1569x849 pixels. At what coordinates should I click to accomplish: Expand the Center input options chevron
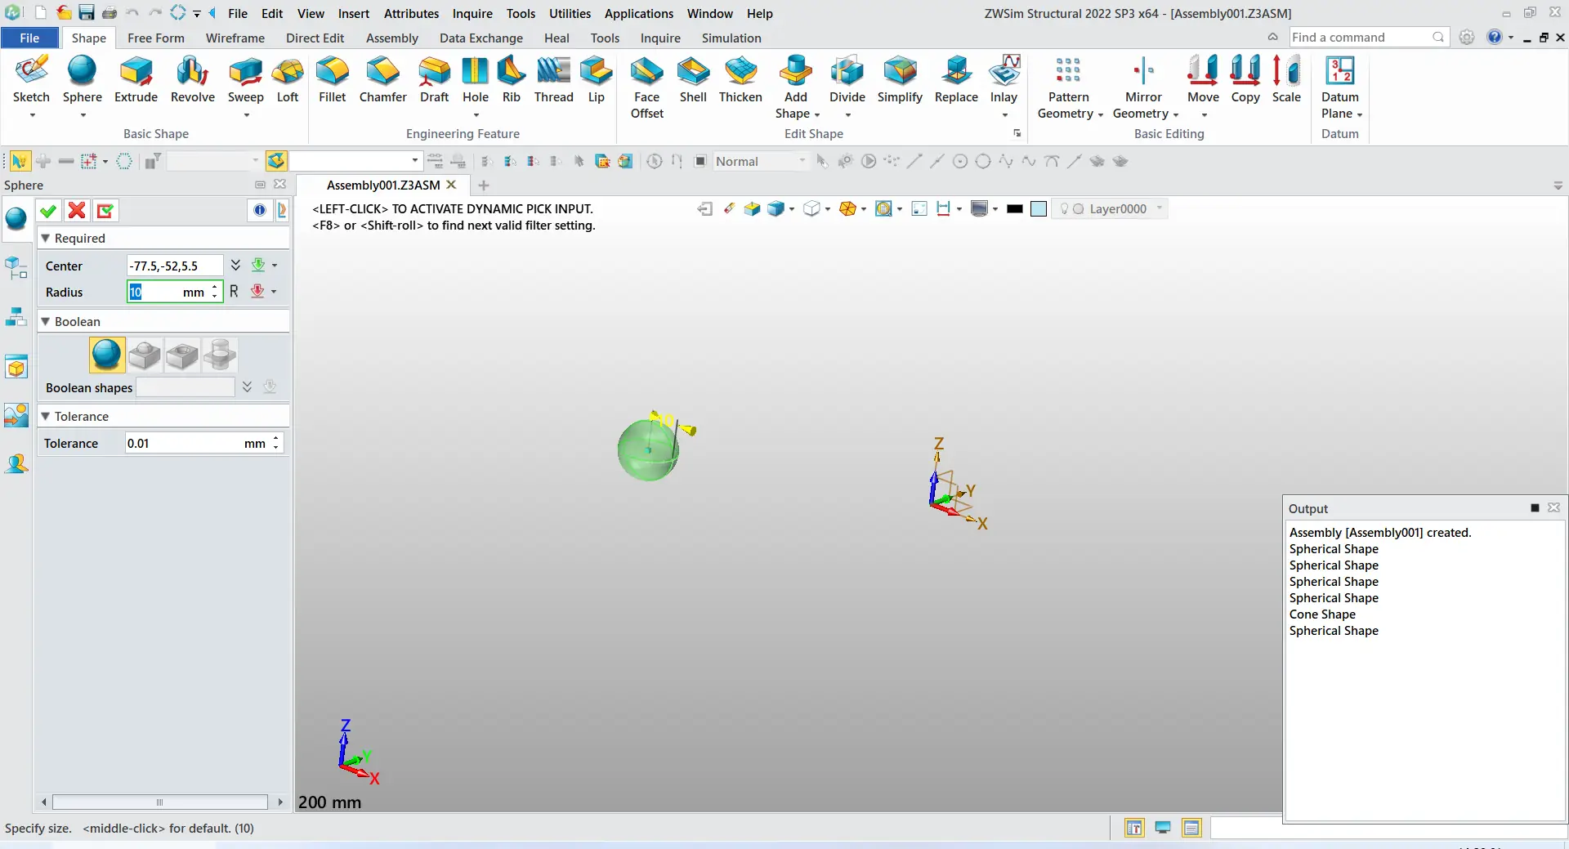[x=235, y=266]
